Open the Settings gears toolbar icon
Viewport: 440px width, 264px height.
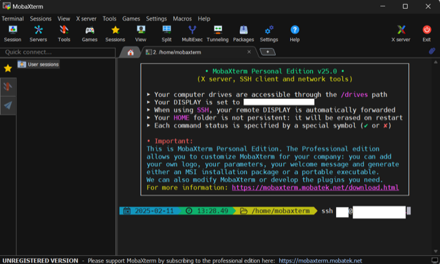coord(269,34)
